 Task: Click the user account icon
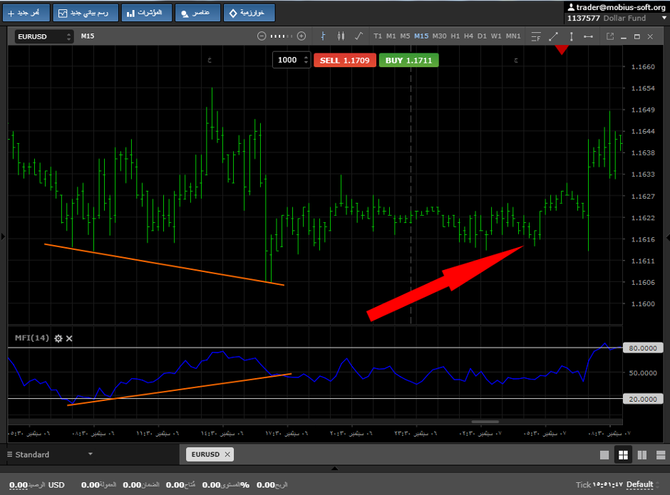tap(571, 7)
